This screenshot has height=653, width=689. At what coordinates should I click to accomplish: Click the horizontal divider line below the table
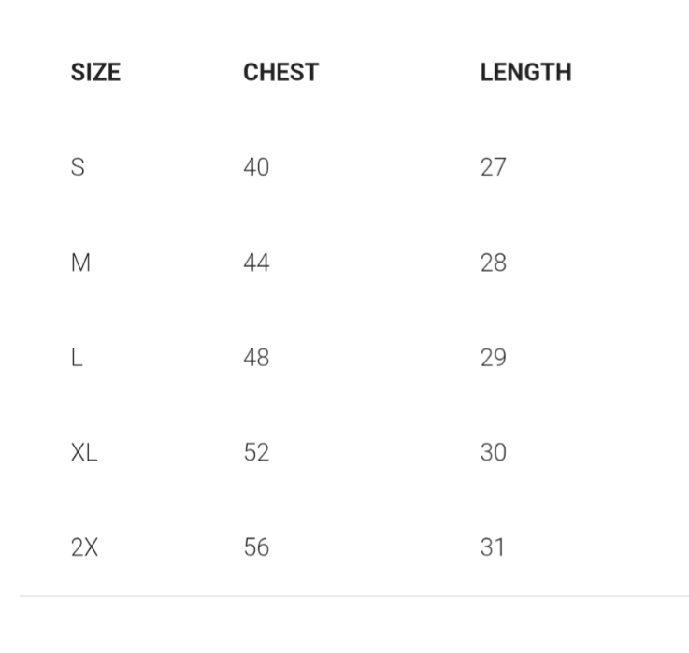click(353, 595)
